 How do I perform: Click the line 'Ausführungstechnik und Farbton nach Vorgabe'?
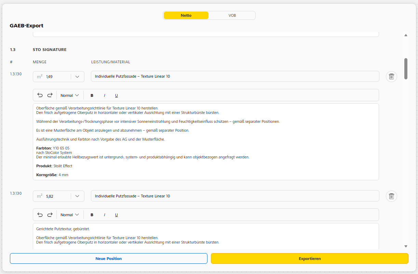[x=100, y=139]
